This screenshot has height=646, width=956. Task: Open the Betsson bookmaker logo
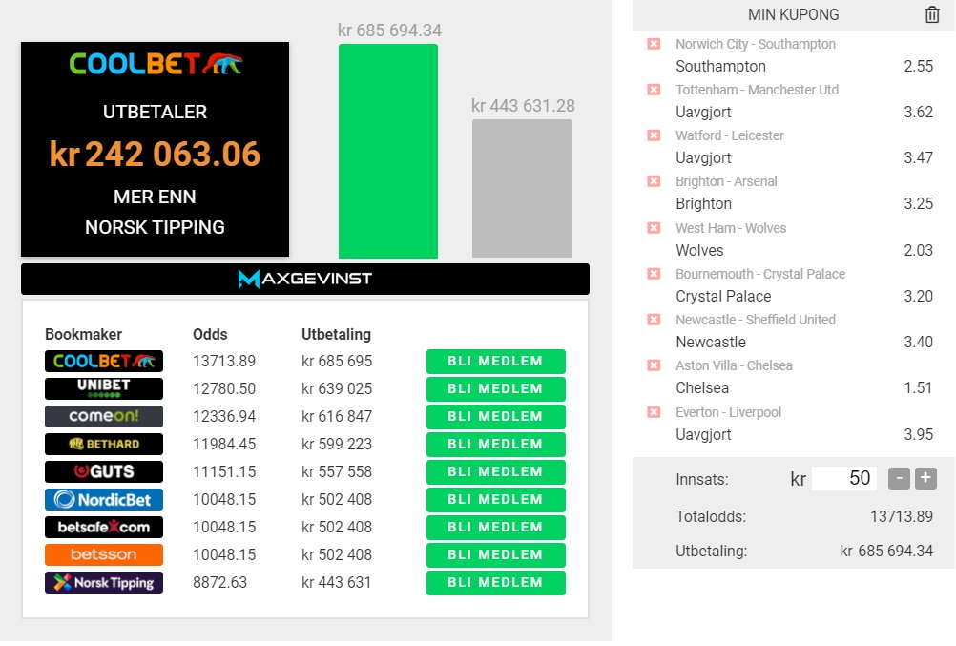coord(104,554)
